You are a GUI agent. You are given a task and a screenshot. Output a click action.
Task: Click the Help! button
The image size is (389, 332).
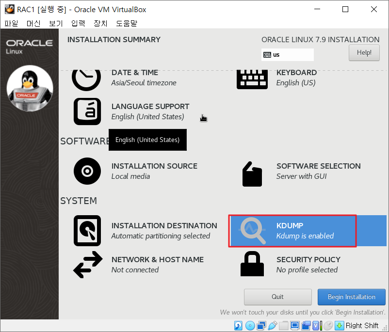point(364,52)
